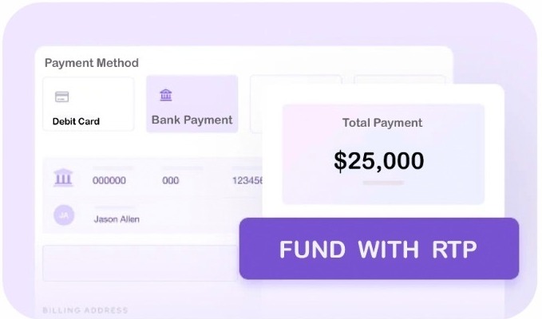Click the Jason Allen account holder name
Viewport: 542px width, 319px height.
point(117,218)
